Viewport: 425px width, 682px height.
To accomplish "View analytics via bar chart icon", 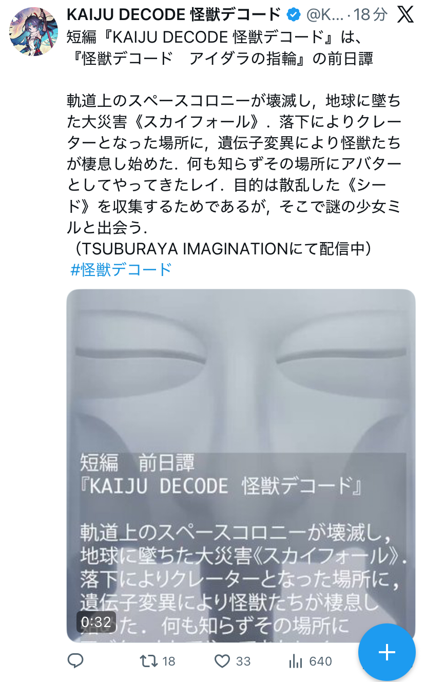I will pos(296,661).
